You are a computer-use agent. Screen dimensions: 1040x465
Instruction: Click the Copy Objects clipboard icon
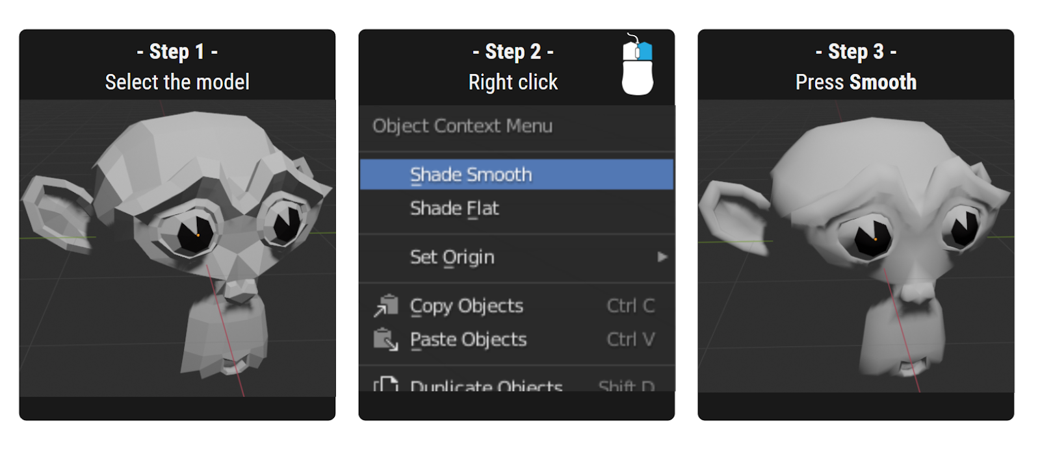[386, 305]
